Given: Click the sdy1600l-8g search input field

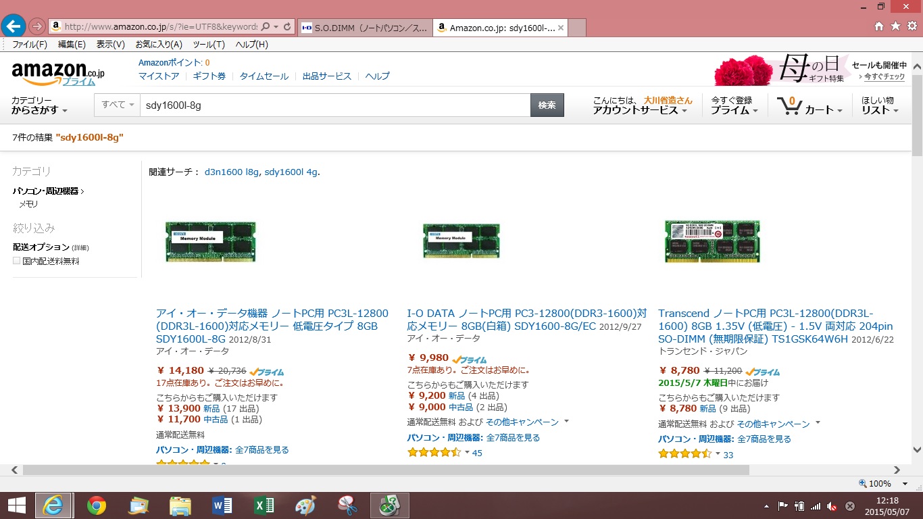Looking at the screenshot, I should (x=335, y=105).
